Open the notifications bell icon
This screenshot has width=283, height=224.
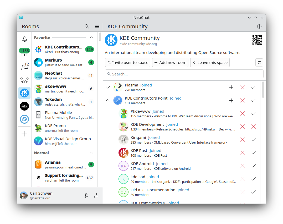click(x=24, y=39)
